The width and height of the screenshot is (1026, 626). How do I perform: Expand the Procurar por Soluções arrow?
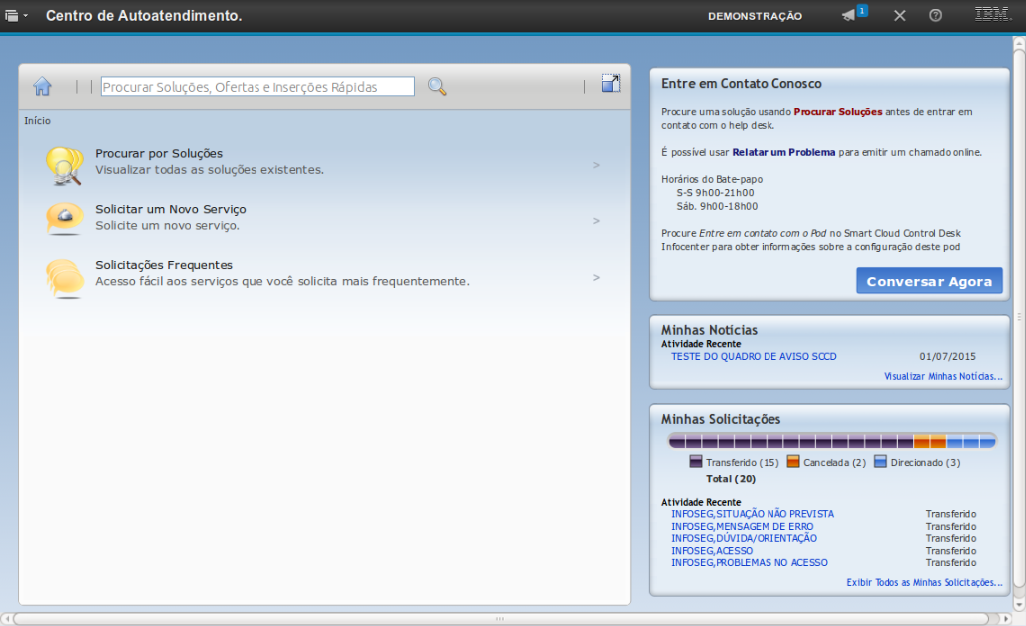point(596,165)
